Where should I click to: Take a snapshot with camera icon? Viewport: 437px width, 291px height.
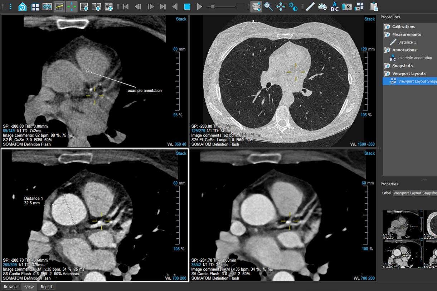pyautogui.click(x=347, y=7)
